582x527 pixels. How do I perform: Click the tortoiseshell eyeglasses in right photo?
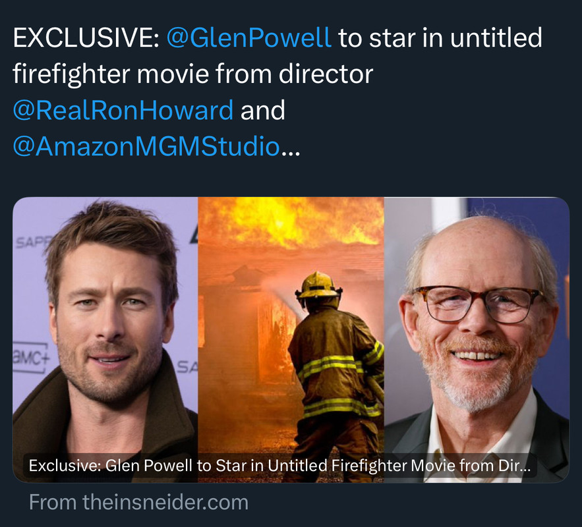point(478,304)
